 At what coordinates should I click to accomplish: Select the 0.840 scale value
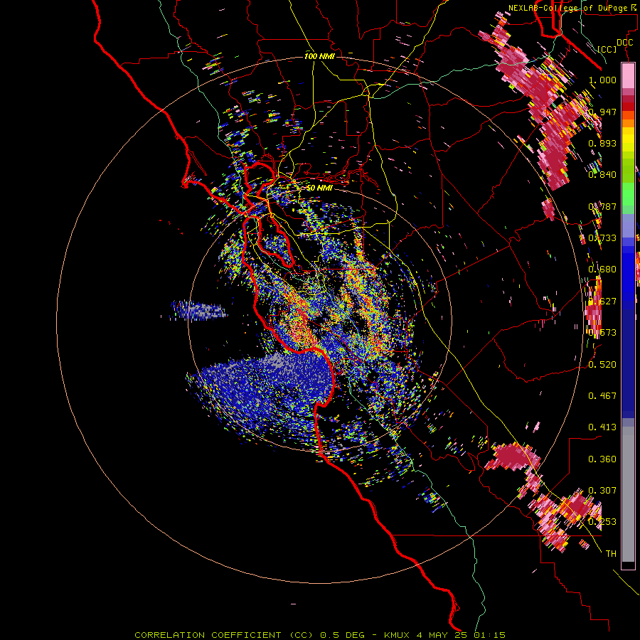click(602, 175)
